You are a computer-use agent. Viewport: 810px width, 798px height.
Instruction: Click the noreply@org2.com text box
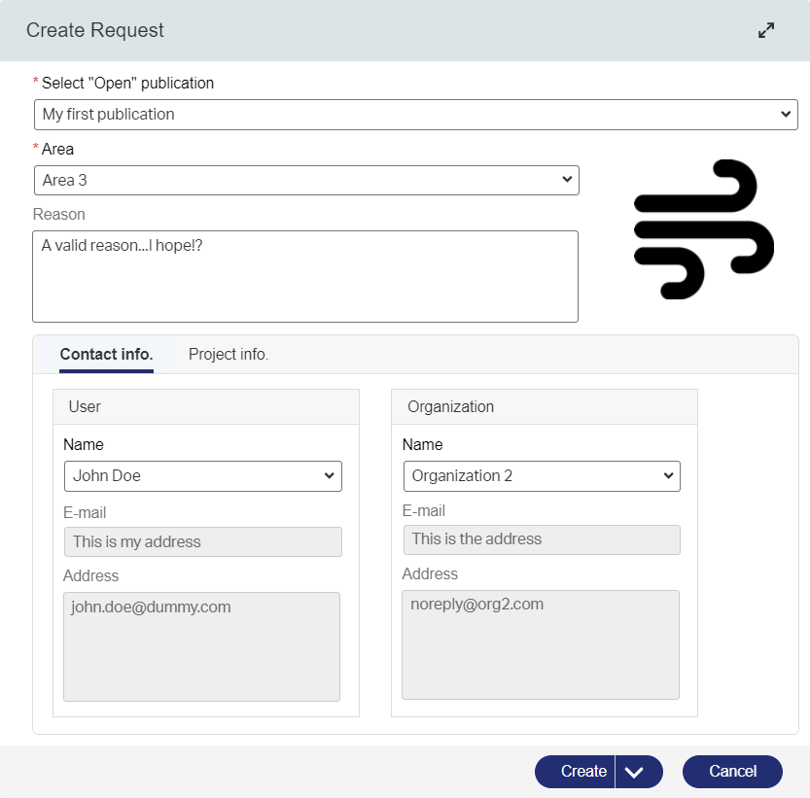tap(541, 644)
